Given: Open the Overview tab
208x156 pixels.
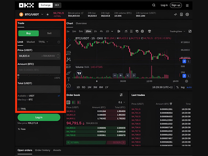Looking at the screenshot, I should click(x=81, y=23).
